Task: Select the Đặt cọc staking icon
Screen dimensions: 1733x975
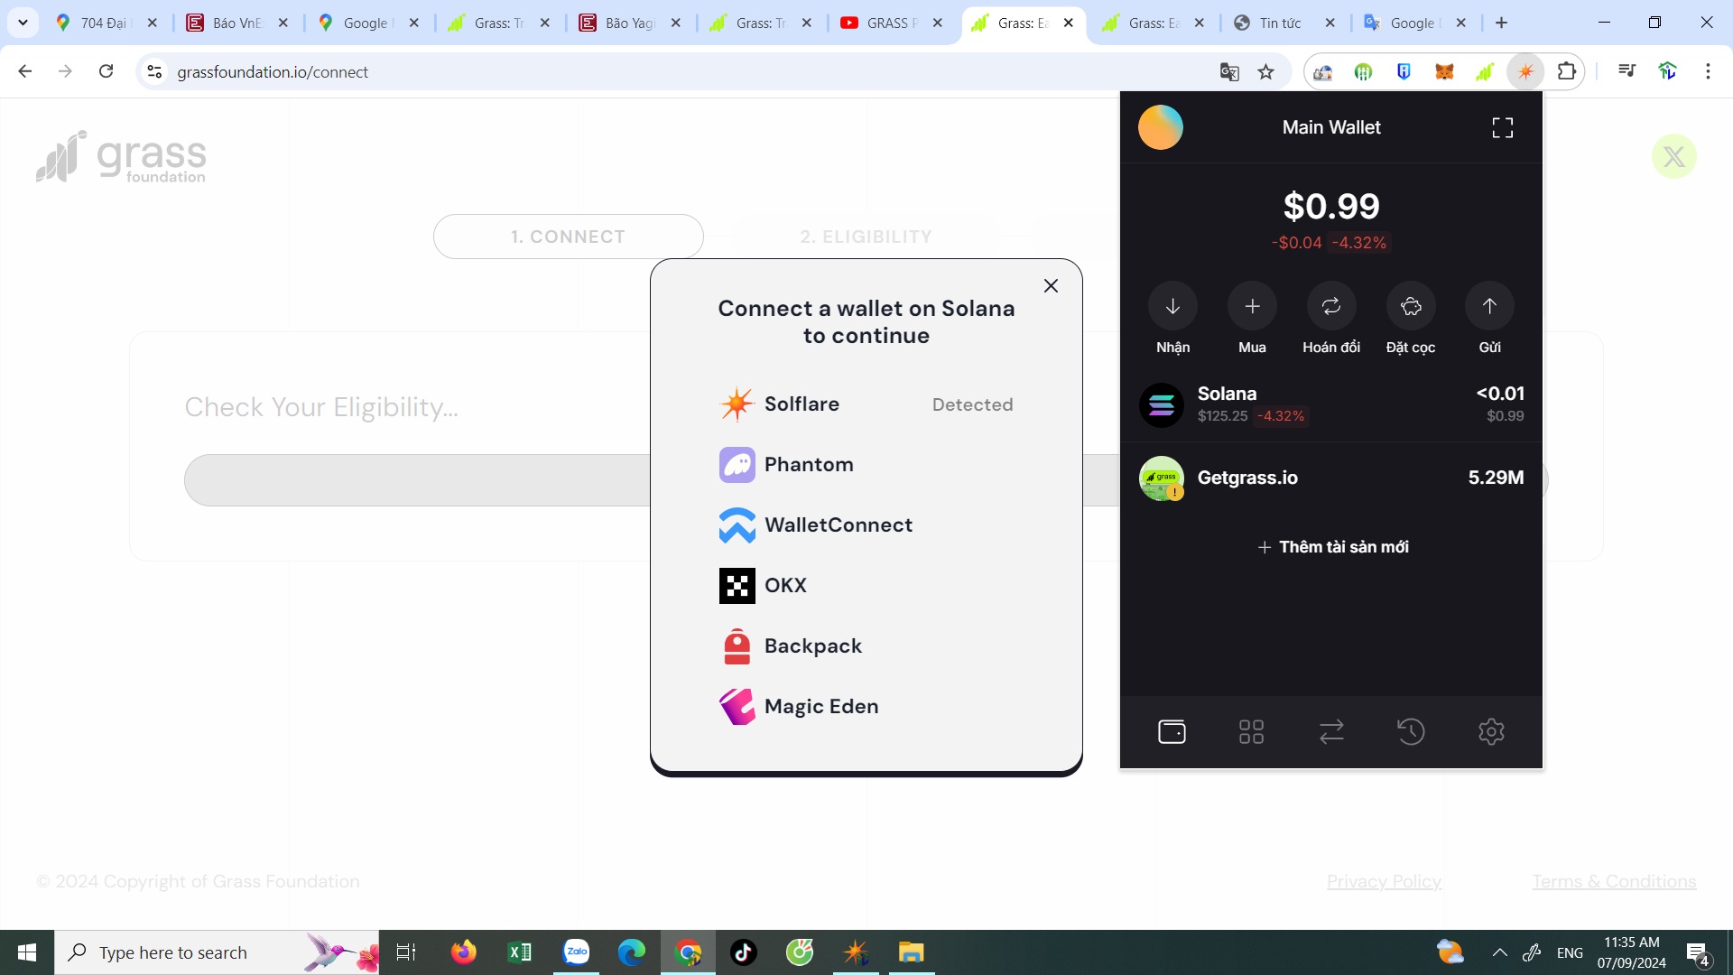Action: 1410,305
